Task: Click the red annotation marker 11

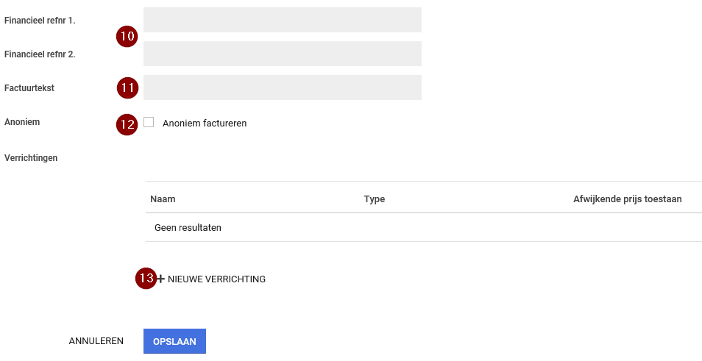Action: (127, 87)
